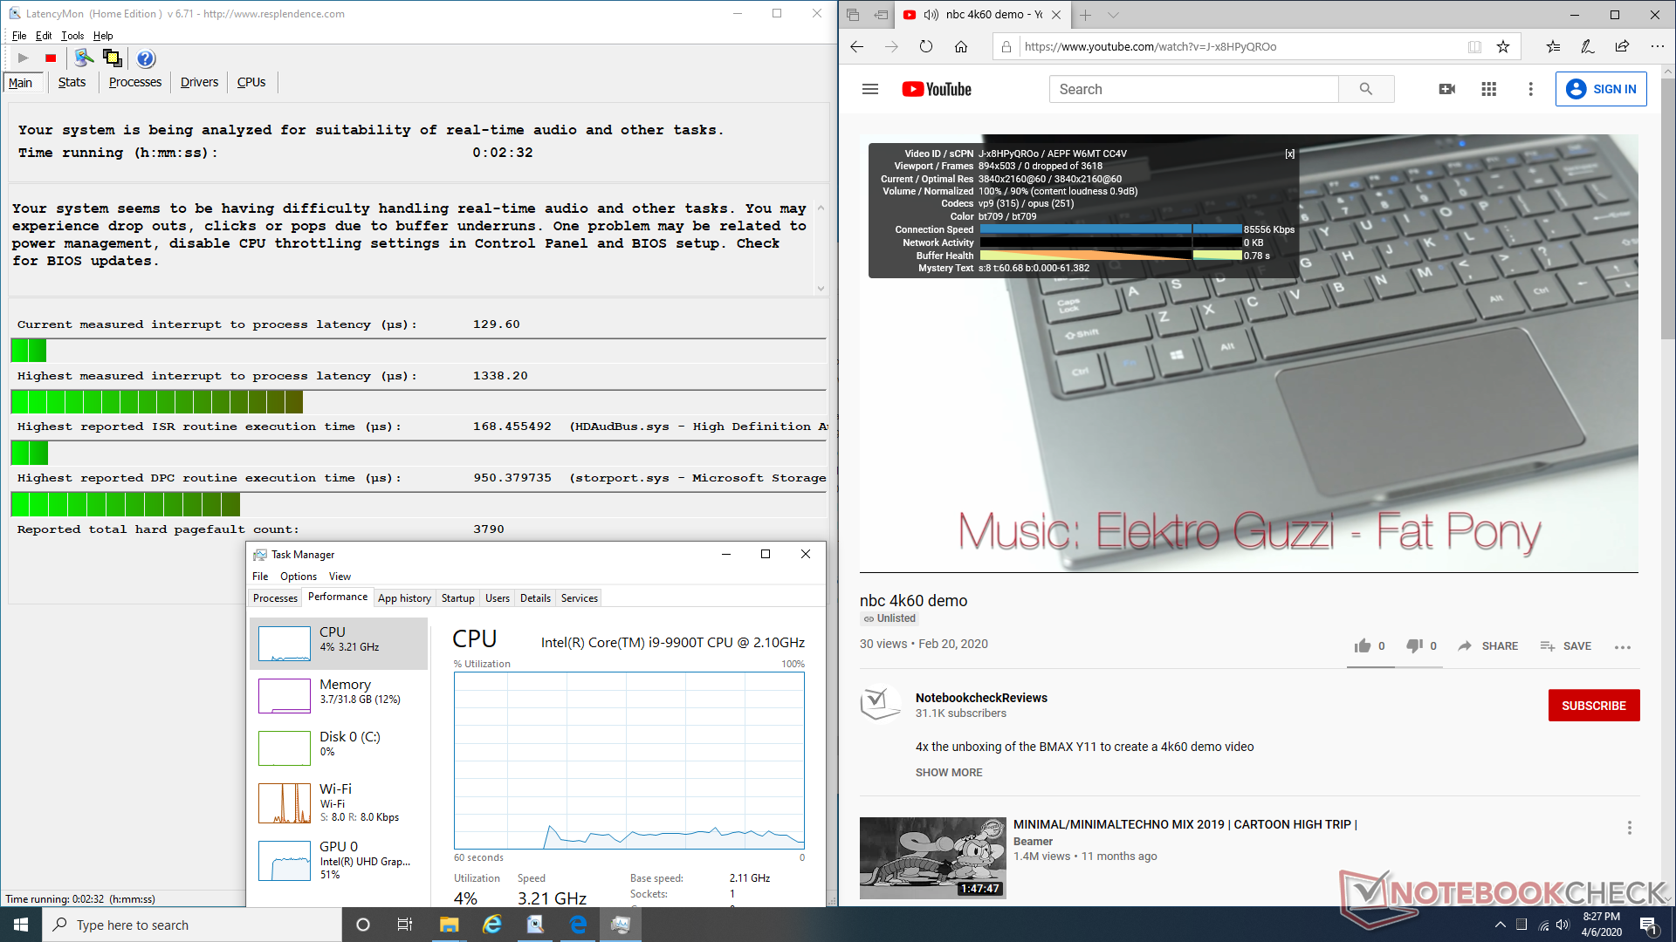Open LatencyMon help question mark icon

tap(146, 58)
